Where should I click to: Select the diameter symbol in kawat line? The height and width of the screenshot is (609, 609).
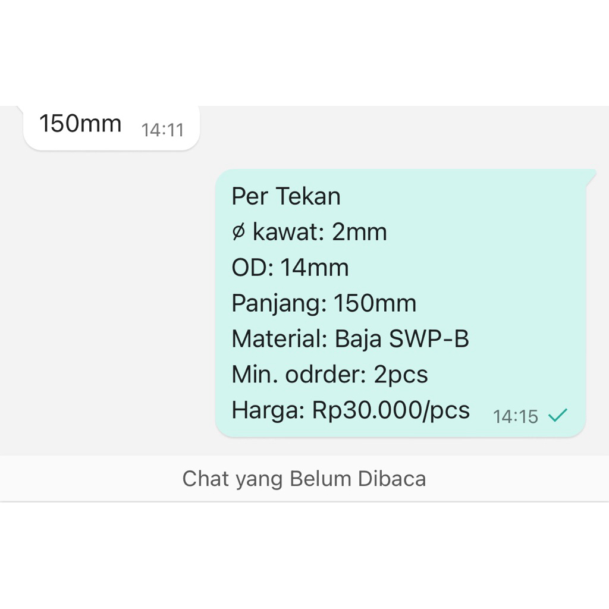click(238, 232)
